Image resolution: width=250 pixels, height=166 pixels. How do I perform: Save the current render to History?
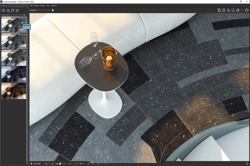tap(3, 10)
